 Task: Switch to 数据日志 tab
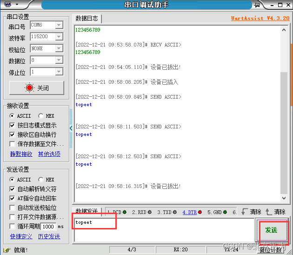pyautogui.click(x=87, y=19)
